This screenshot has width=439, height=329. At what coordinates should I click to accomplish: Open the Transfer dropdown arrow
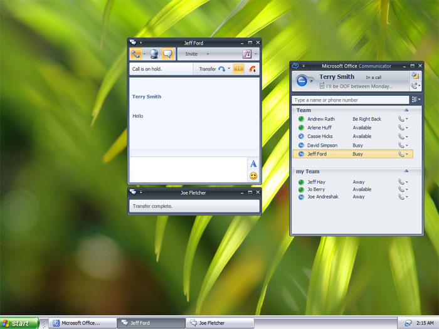coord(229,68)
